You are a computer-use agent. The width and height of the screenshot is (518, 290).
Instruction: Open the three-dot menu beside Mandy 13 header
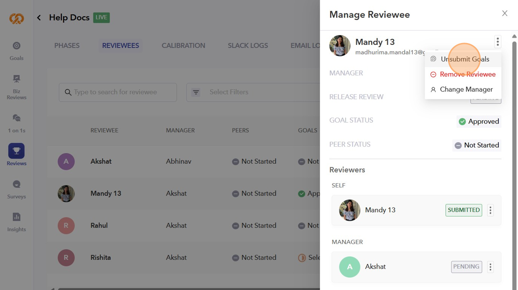[x=498, y=42]
